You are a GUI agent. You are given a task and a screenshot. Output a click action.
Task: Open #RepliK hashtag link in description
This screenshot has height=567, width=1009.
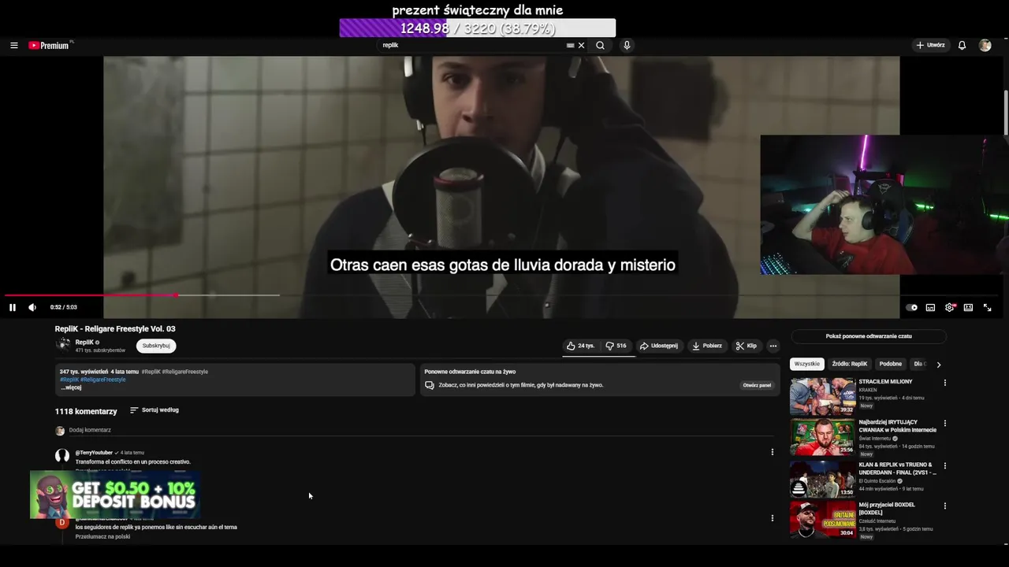pos(69,380)
